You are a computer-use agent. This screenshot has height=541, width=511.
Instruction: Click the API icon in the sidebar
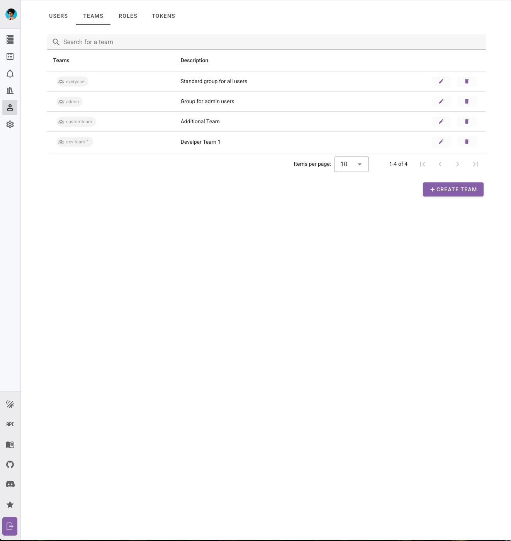[10, 424]
